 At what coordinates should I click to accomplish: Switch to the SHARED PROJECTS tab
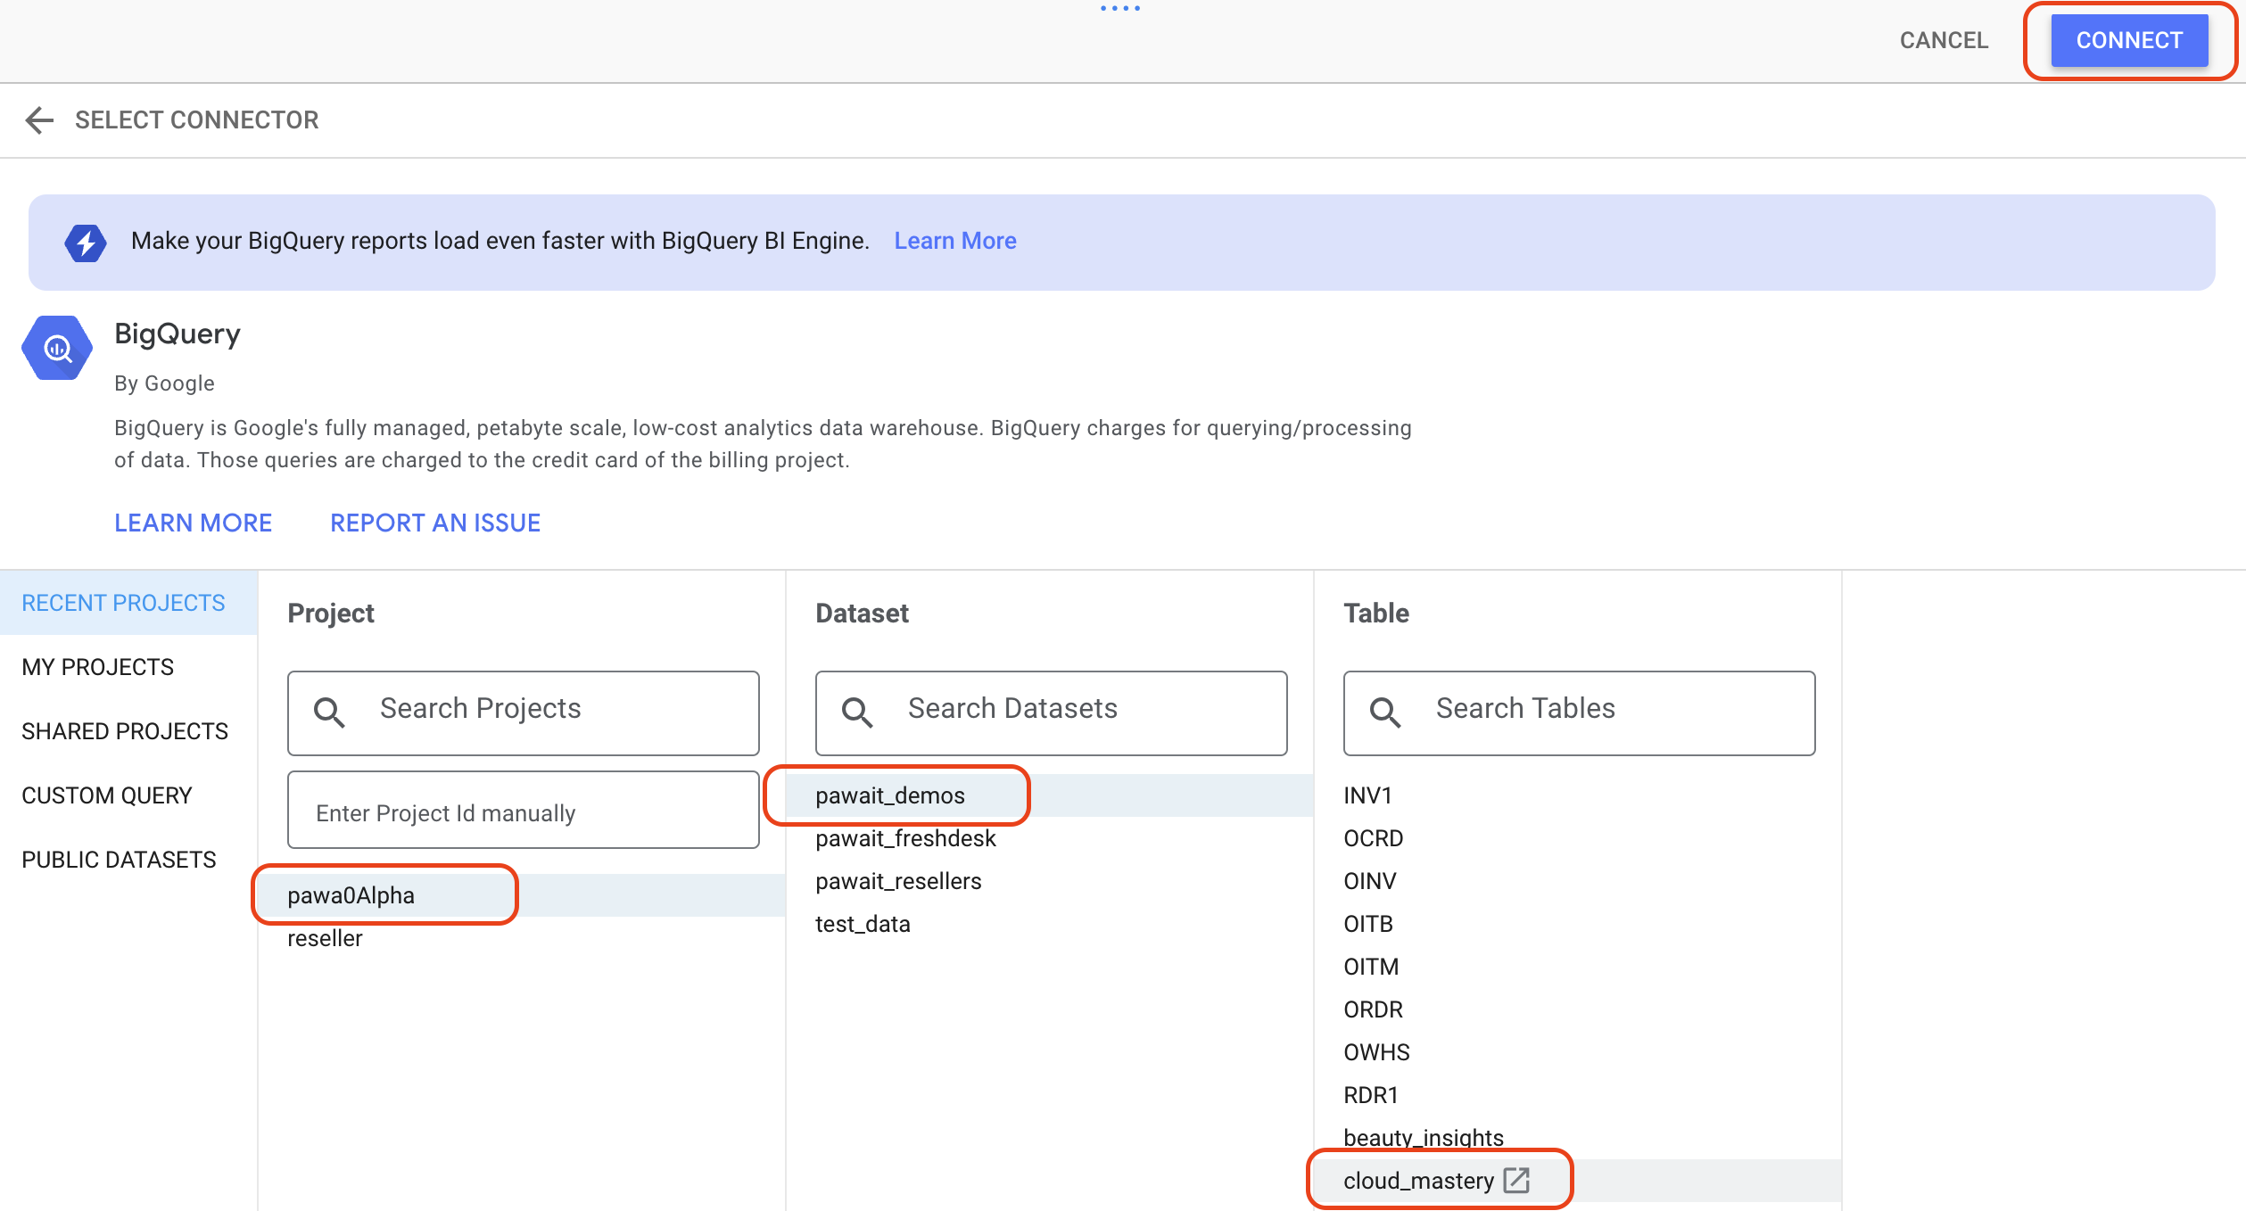tap(124, 730)
